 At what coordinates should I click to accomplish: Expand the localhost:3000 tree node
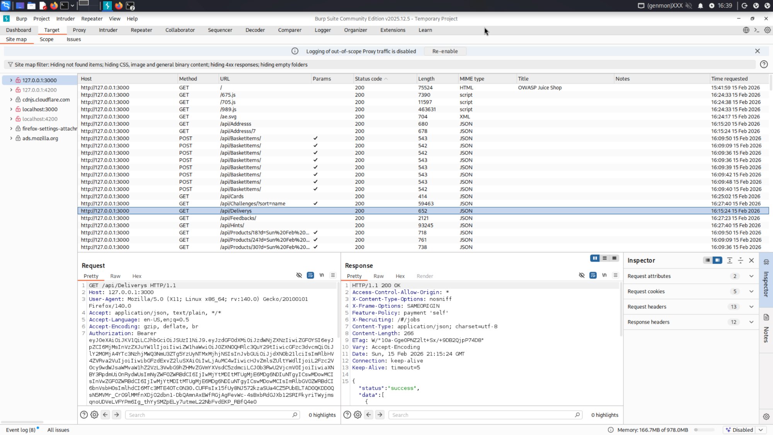[x=11, y=109]
